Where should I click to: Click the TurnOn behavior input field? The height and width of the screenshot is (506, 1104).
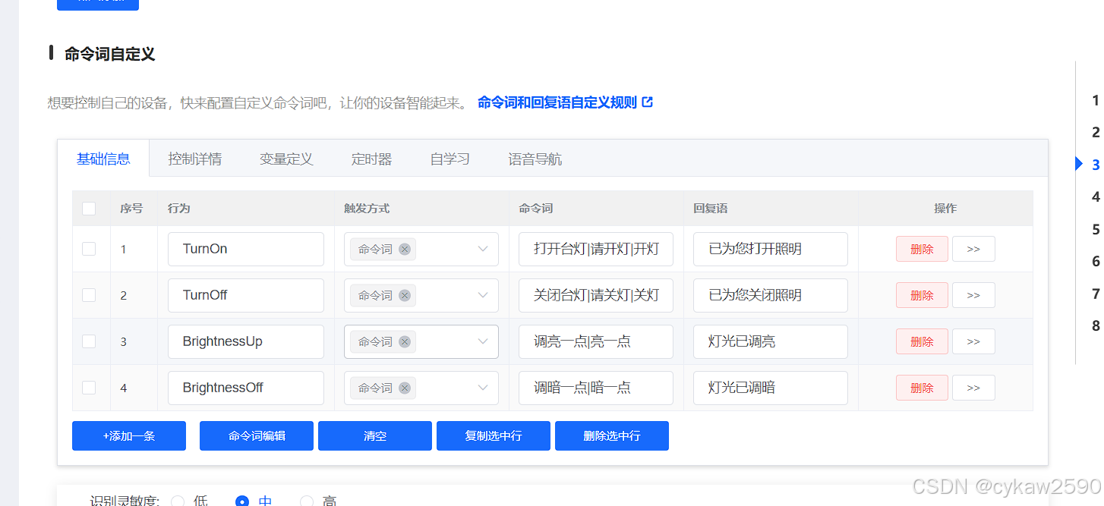(x=246, y=249)
